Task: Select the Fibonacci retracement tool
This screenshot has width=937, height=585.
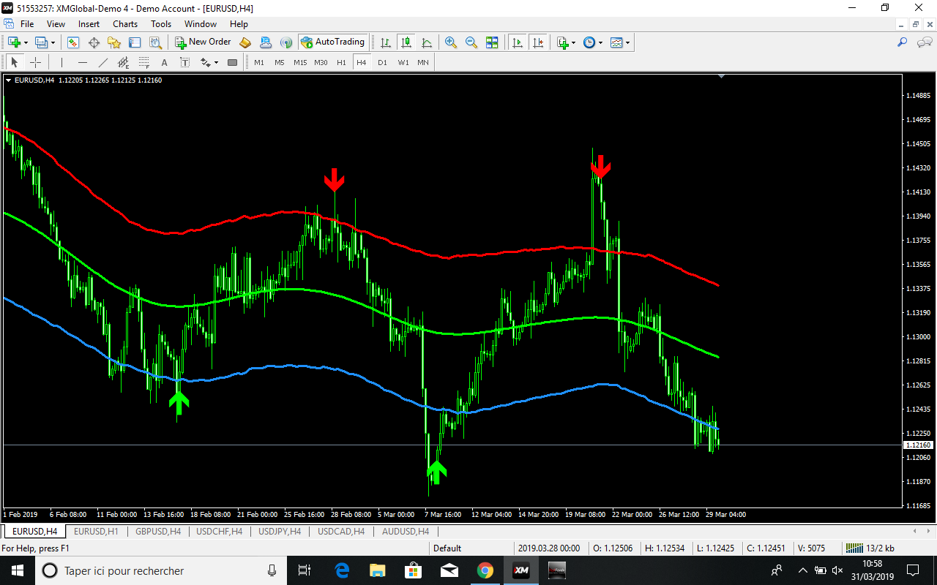Action: tap(144, 62)
